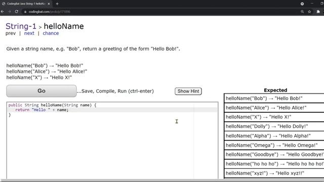Go to the prev problem
This screenshot has height=182, width=324.
coord(11,33)
